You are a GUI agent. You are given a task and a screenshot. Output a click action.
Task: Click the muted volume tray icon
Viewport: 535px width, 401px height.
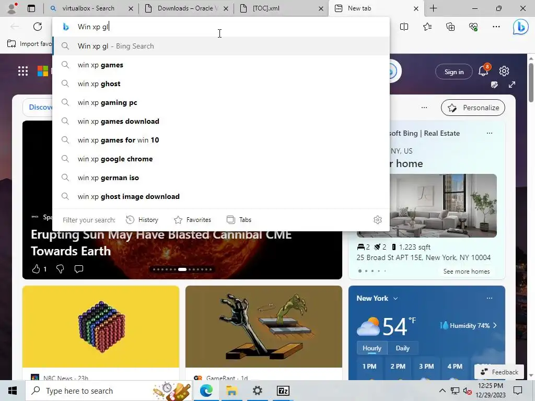pyautogui.click(x=468, y=391)
